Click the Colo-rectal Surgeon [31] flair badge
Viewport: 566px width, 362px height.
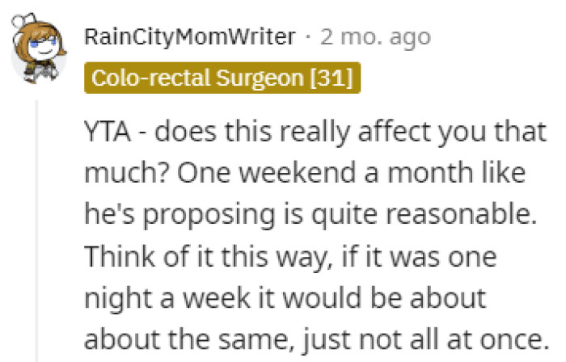click(222, 78)
